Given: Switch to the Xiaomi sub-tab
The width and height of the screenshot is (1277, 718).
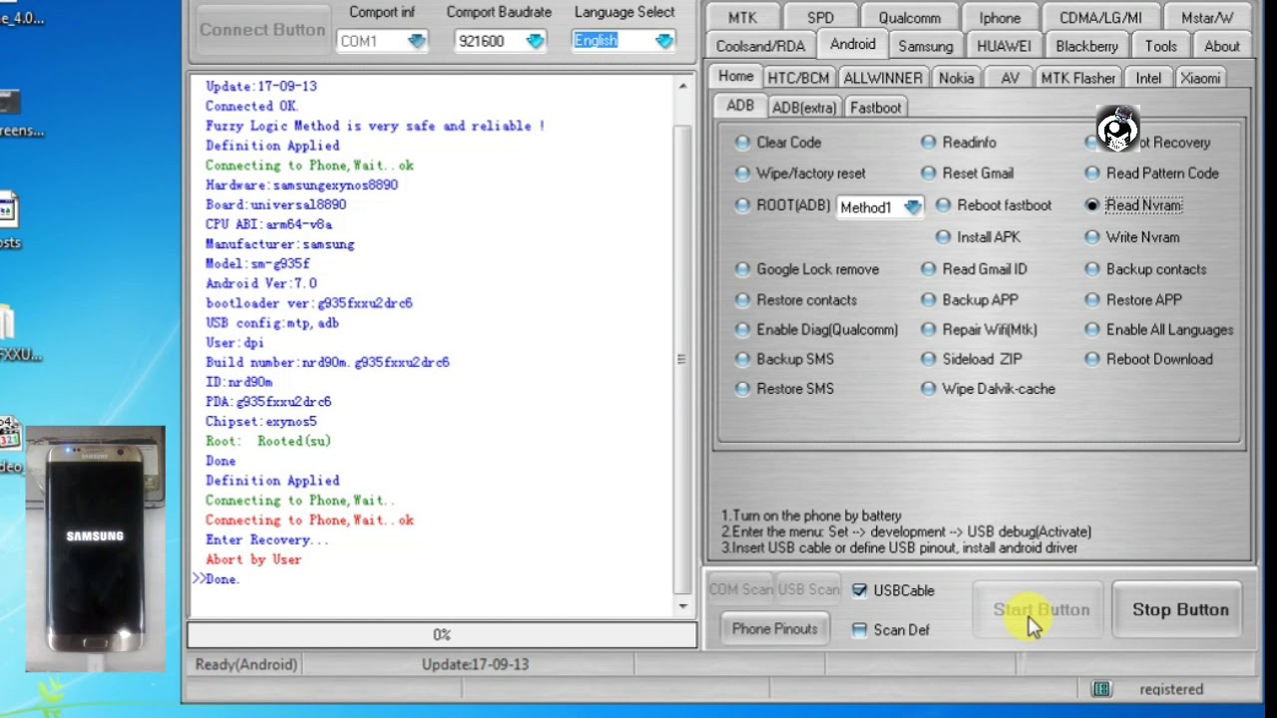Looking at the screenshot, I should 1200,78.
